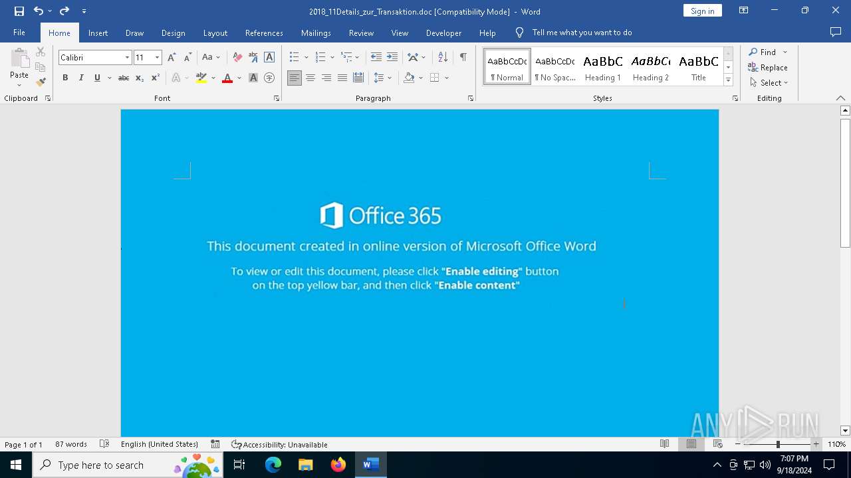The height and width of the screenshot is (478, 851).
Task: Switch to Print Layout view
Action: pos(691,444)
